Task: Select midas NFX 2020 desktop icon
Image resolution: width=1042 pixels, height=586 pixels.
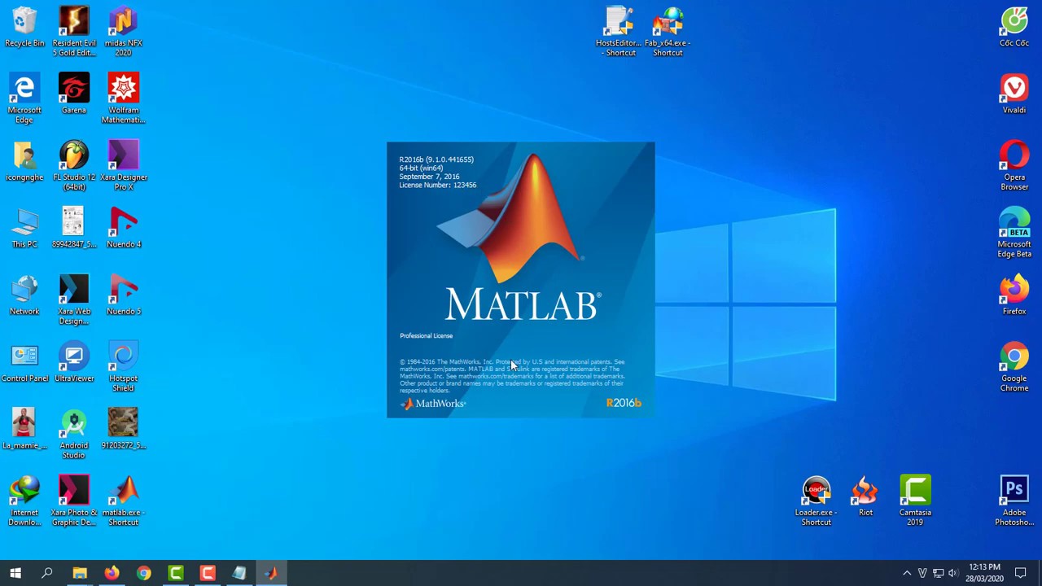Action: pos(123,32)
